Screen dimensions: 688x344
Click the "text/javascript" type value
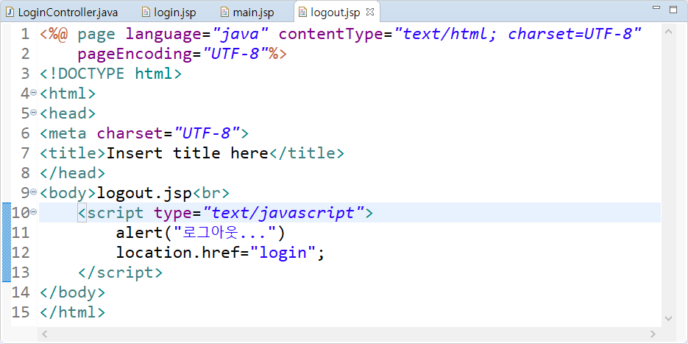pos(283,212)
